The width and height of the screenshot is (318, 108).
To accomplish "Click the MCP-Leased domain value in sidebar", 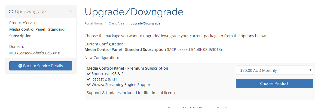I will 35,53.
